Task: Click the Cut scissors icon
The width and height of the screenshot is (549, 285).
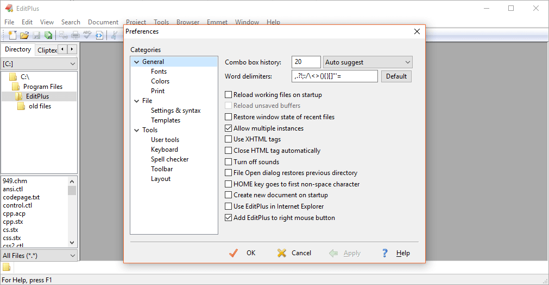Action: (114, 35)
